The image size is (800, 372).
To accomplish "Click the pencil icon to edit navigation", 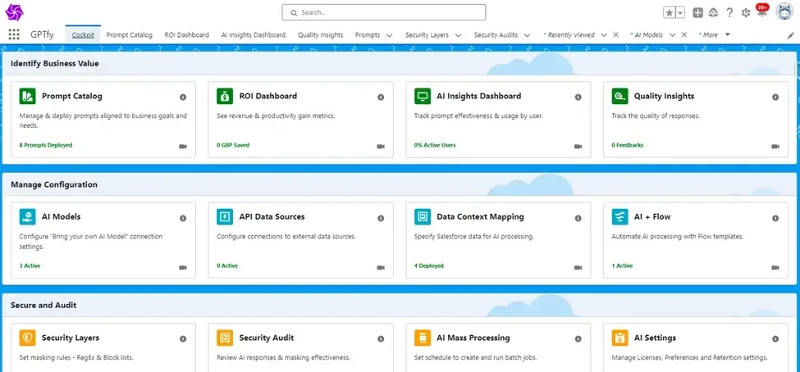I will pyautogui.click(x=790, y=35).
